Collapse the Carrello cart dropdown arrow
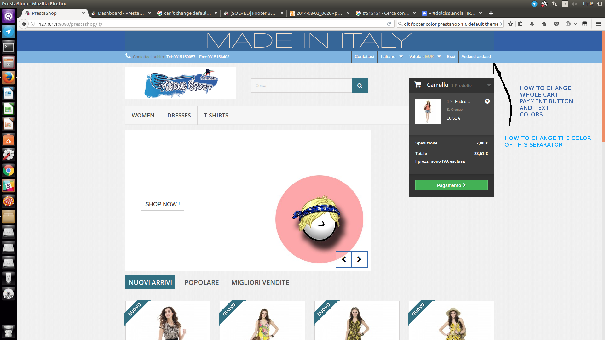The width and height of the screenshot is (605, 340). (x=489, y=85)
